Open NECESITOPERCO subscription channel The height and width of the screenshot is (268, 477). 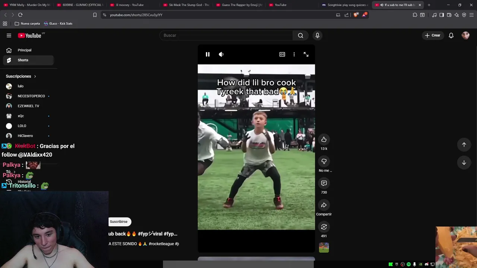coord(28,96)
